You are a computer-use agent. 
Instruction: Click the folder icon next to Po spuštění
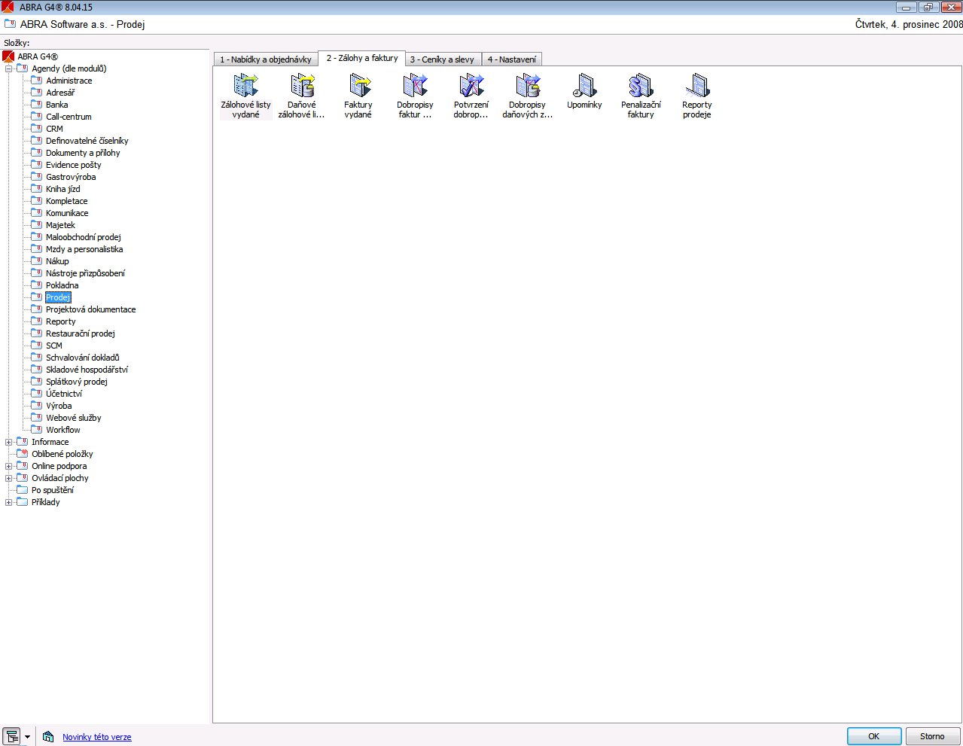(22, 490)
